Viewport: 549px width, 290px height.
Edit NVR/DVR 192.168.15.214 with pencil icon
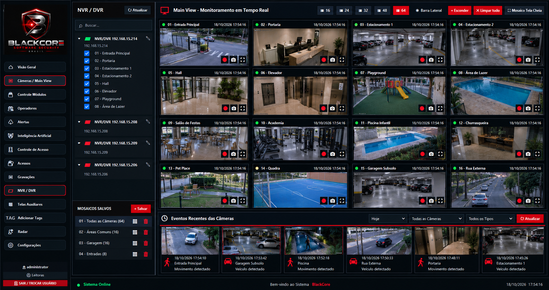148,38
